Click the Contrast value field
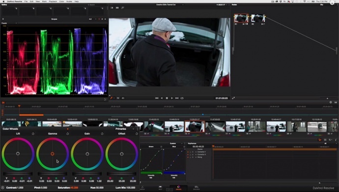339x192 pixels. 20,188
